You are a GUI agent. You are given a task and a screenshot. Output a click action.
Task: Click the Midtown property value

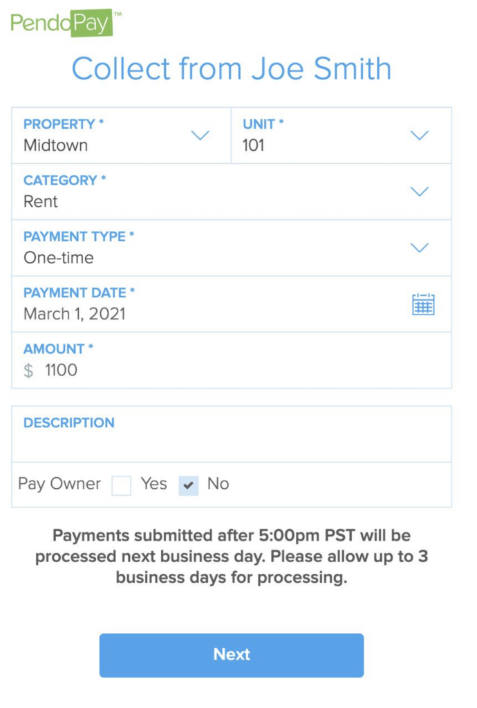click(55, 145)
